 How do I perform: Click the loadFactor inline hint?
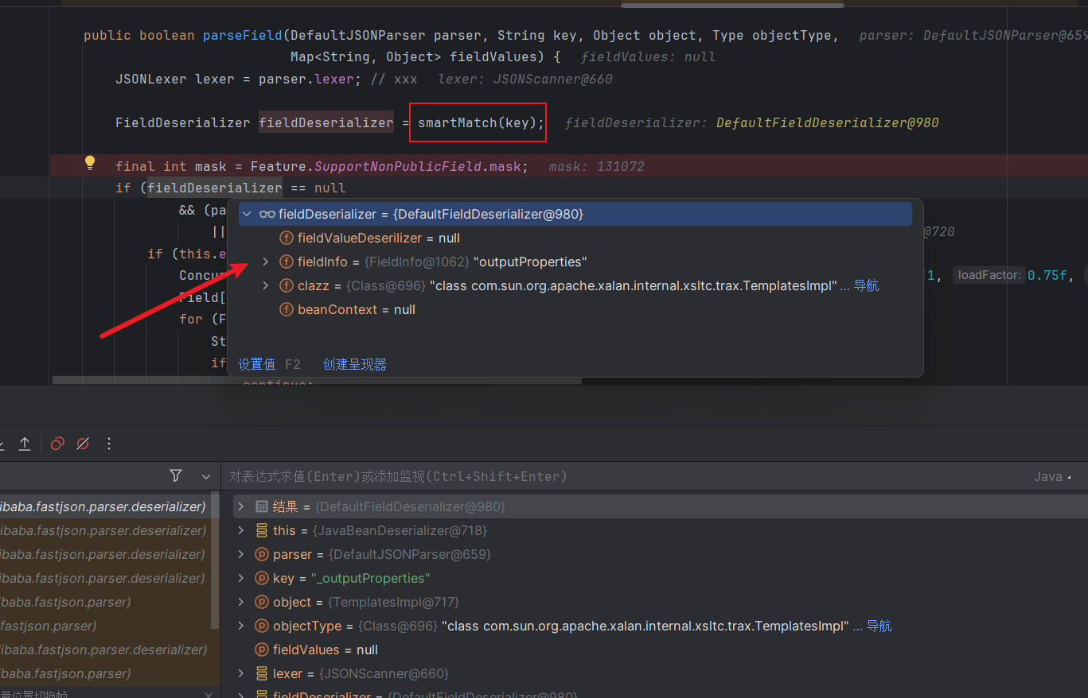pos(990,274)
